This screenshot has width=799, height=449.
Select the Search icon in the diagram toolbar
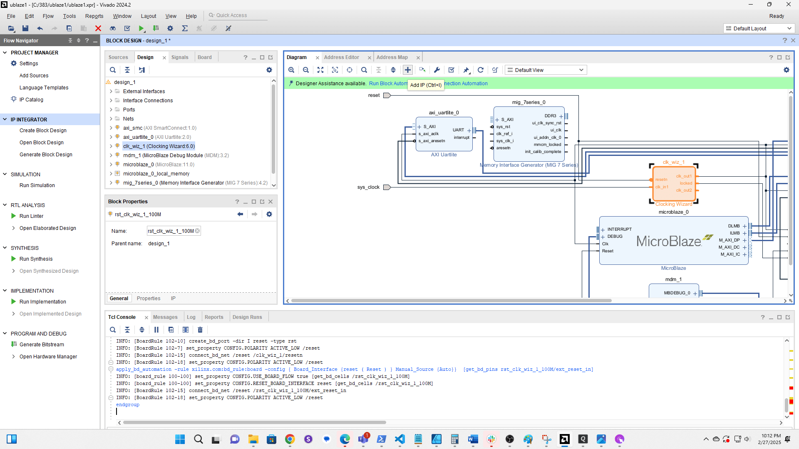[364, 69]
